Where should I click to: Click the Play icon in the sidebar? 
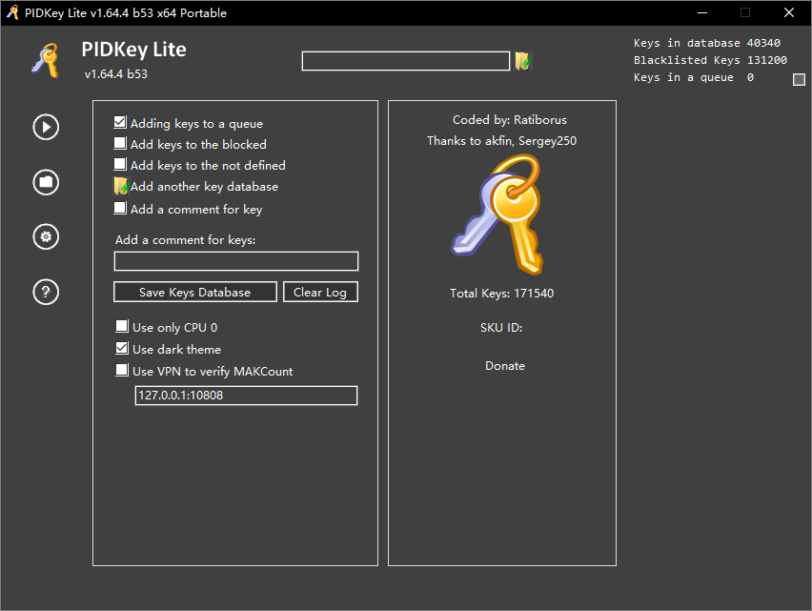(45, 127)
